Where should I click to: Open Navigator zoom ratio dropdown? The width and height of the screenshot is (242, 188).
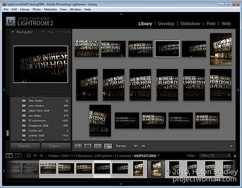pyautogui.click(x=69, y=32)
